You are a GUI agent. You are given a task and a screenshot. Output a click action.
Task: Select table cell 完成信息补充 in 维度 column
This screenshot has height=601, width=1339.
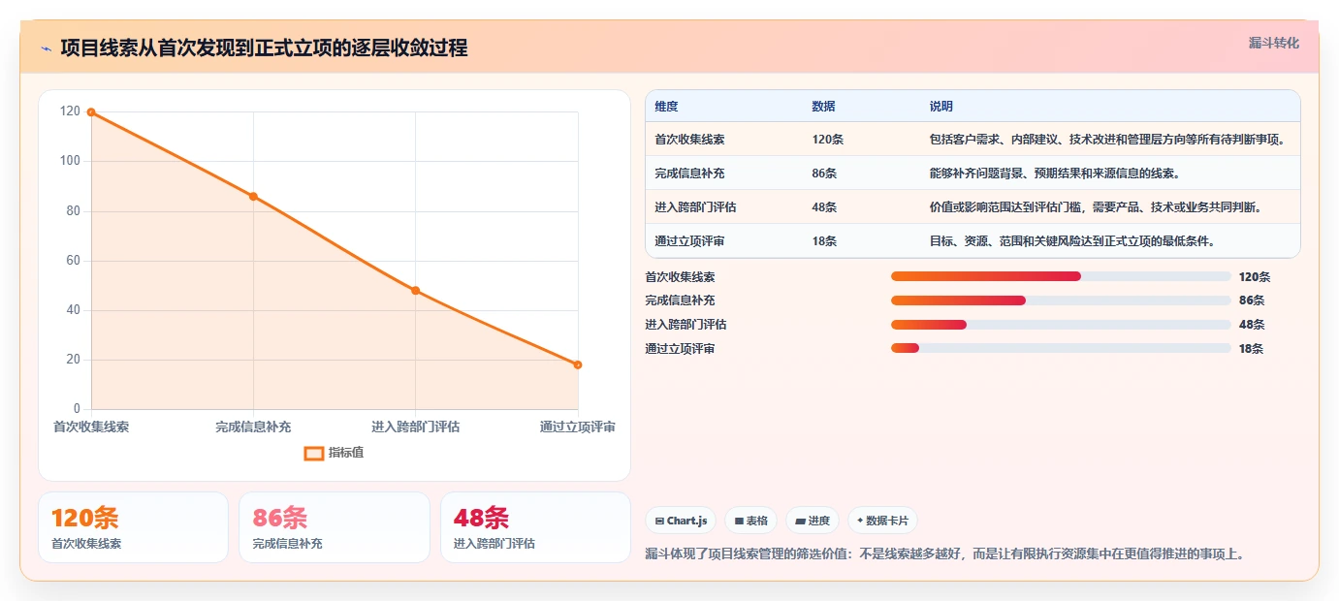click(689, 174)
